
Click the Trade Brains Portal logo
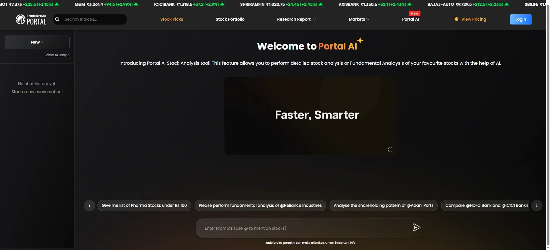click(31, 19)
